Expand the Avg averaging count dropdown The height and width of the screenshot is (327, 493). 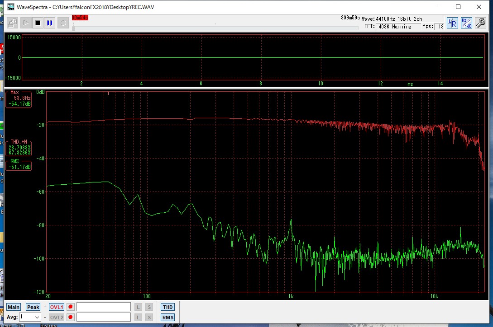pyautogui.click(x=37, y=318)
